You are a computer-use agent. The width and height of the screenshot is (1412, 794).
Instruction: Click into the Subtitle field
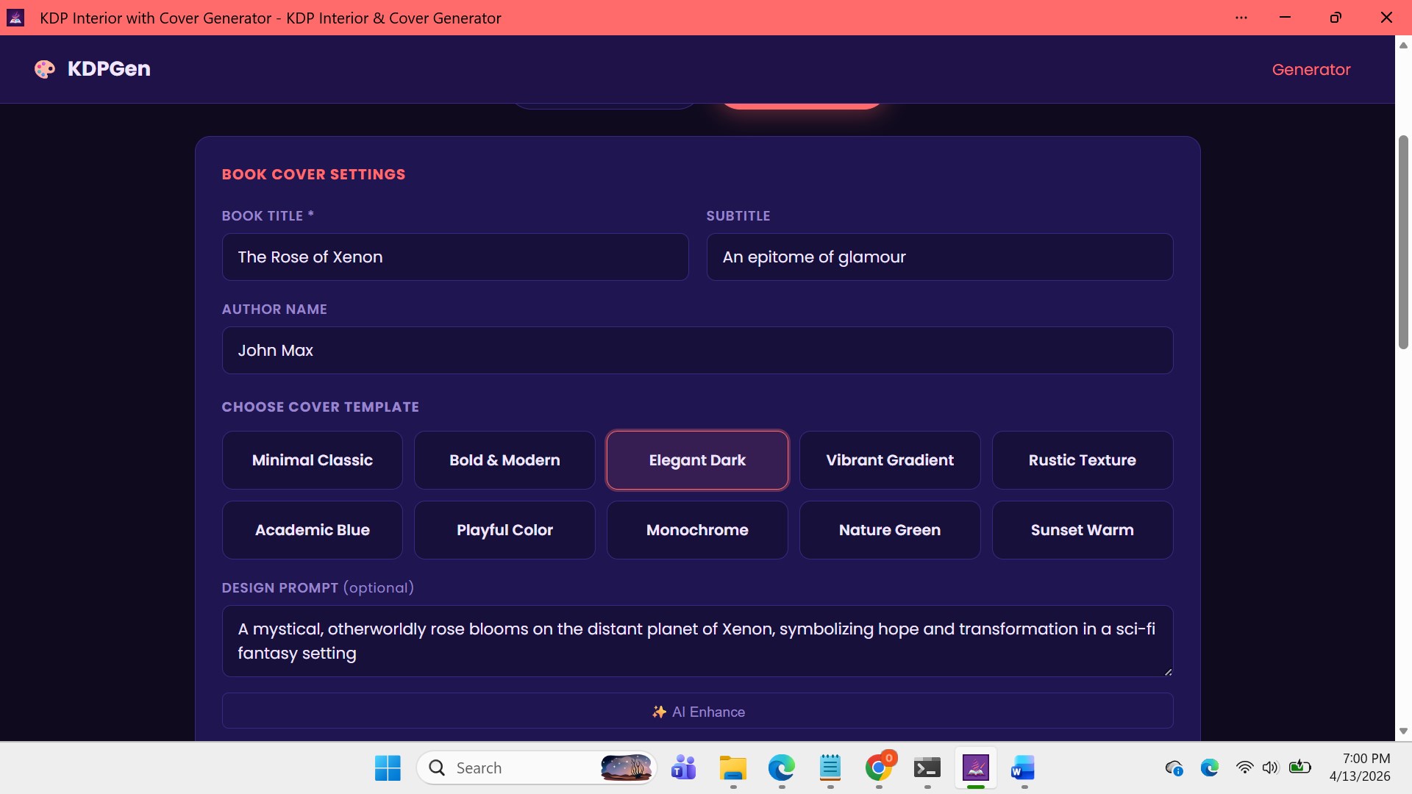pyautogui.click(x=940, y=257)
